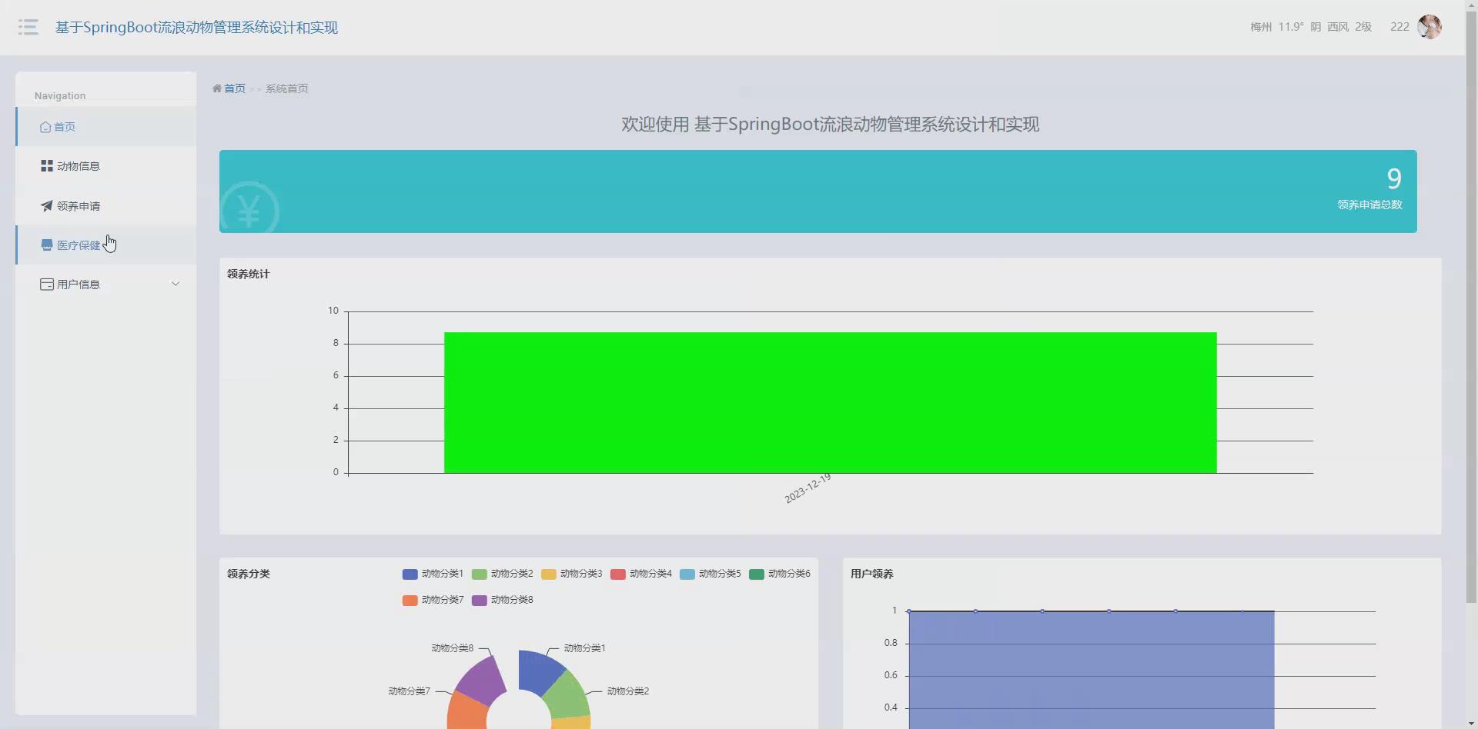The height and width of the screenshot is (729, 1478).
Task: Toggle 动物分类4 legend entry
Action: coord(640,574)
